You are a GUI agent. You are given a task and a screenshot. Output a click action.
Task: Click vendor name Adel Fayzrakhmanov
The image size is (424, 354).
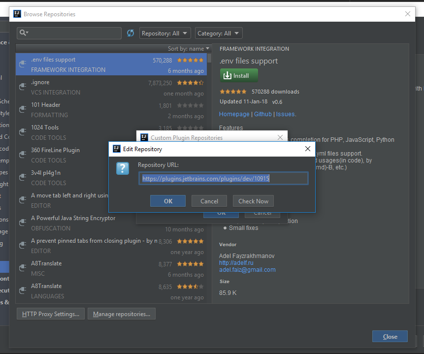(x=247, y=256)
